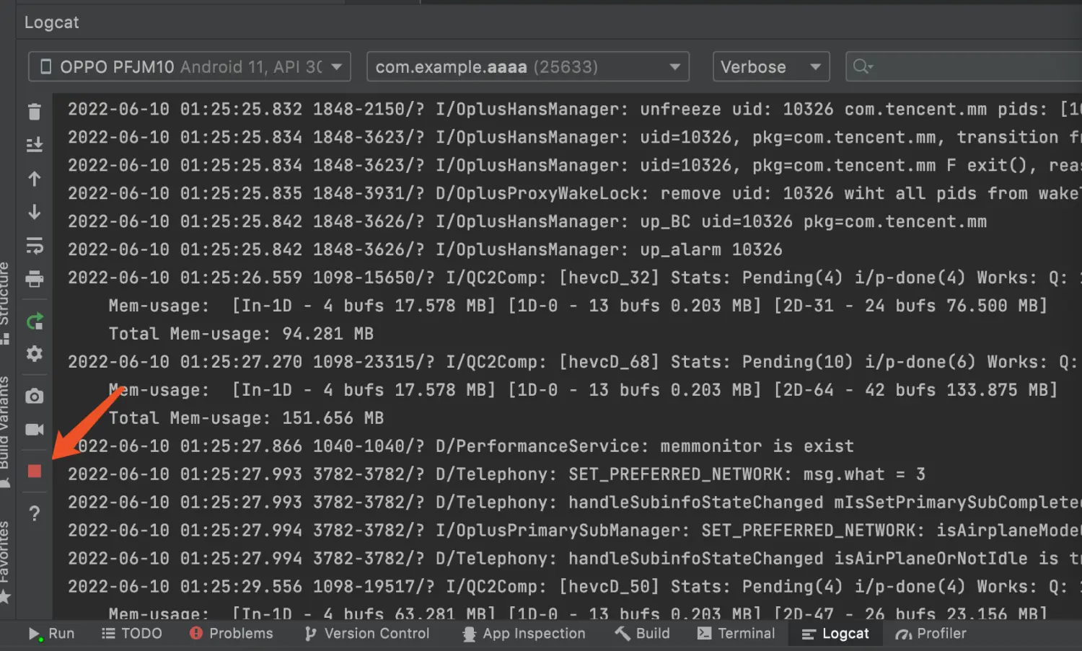Image resolution: width=1082 pixels, height=651 pixels.
Task: Switch to the Terminal tool tab
Action: [736, 634]
